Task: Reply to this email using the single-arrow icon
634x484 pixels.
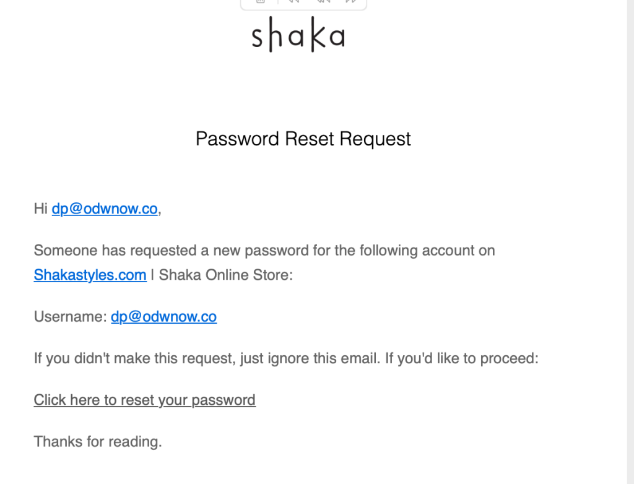Action: [293, 2]
